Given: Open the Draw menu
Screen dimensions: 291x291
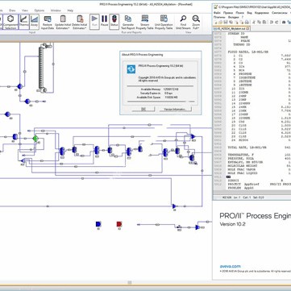Looking at the screenshot, I should click(12, 10).
